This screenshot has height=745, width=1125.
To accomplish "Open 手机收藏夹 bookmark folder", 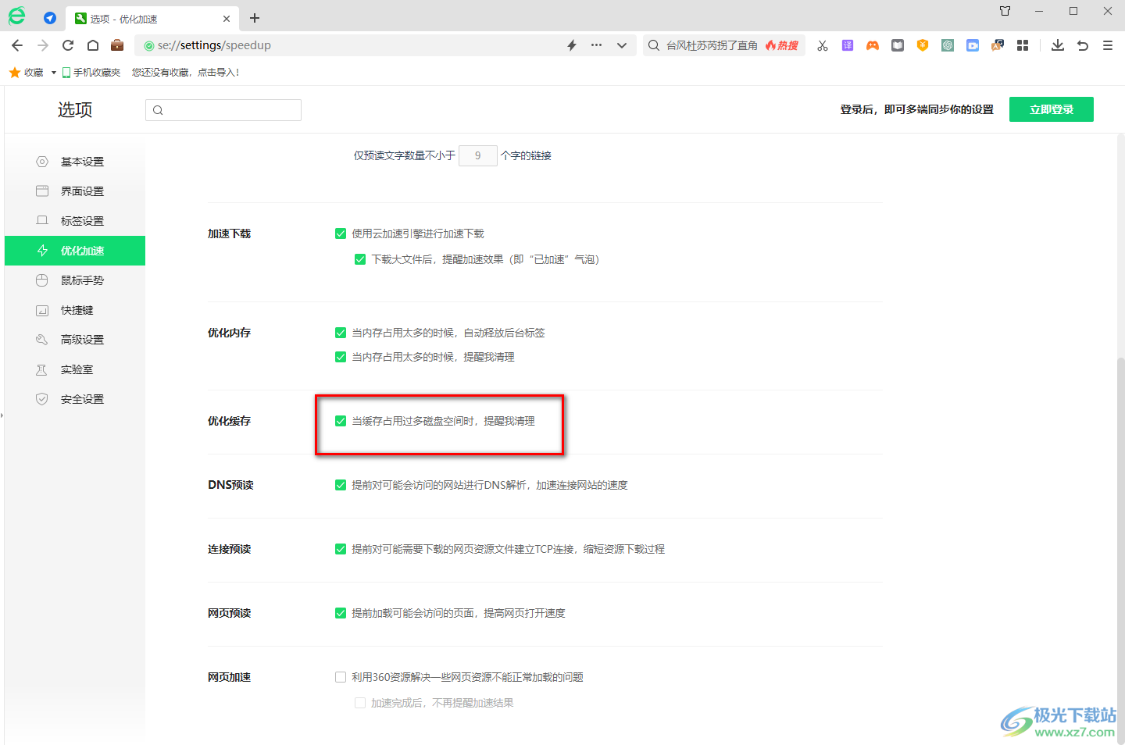I will 91,73.
